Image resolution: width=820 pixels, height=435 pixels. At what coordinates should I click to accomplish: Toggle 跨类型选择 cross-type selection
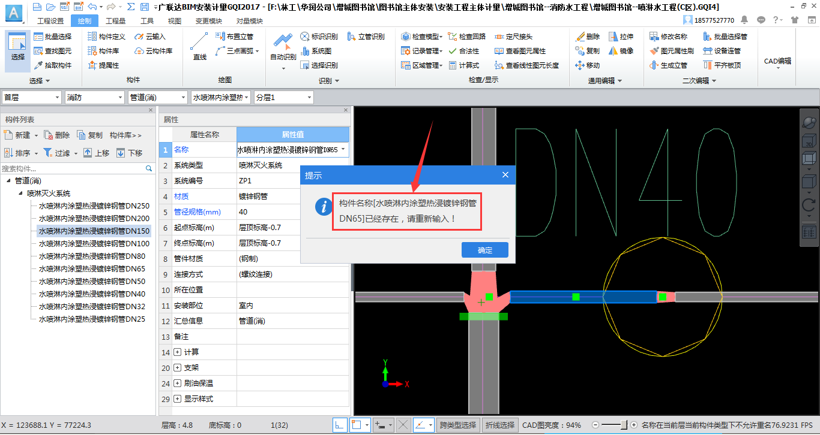[458, 425]
